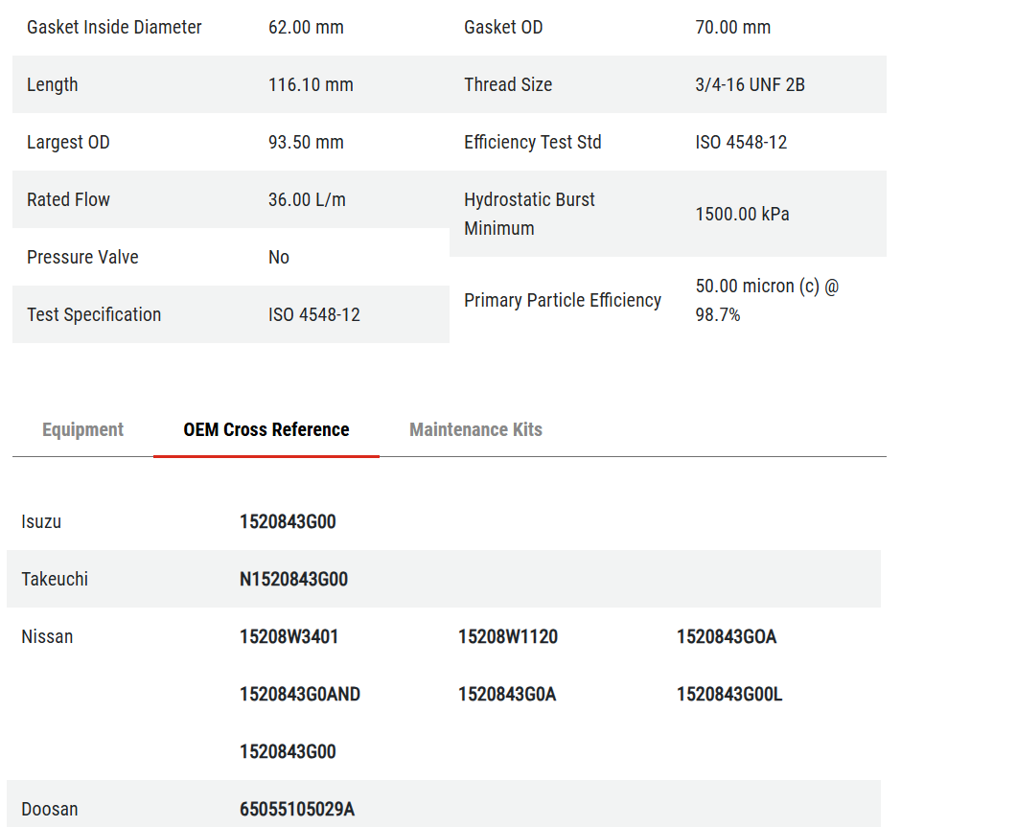Click the Hydrostatic Burst Minimum label

[x=529, y=214]
